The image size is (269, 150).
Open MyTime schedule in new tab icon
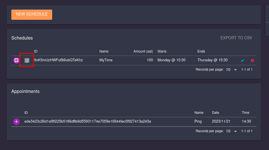click(x=27, y=60)
